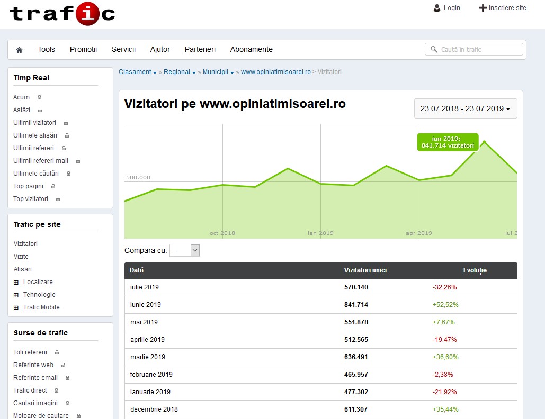Click the lock icon beside Referinte web
The height and width of the screenshot is (419, 545).
63,365
